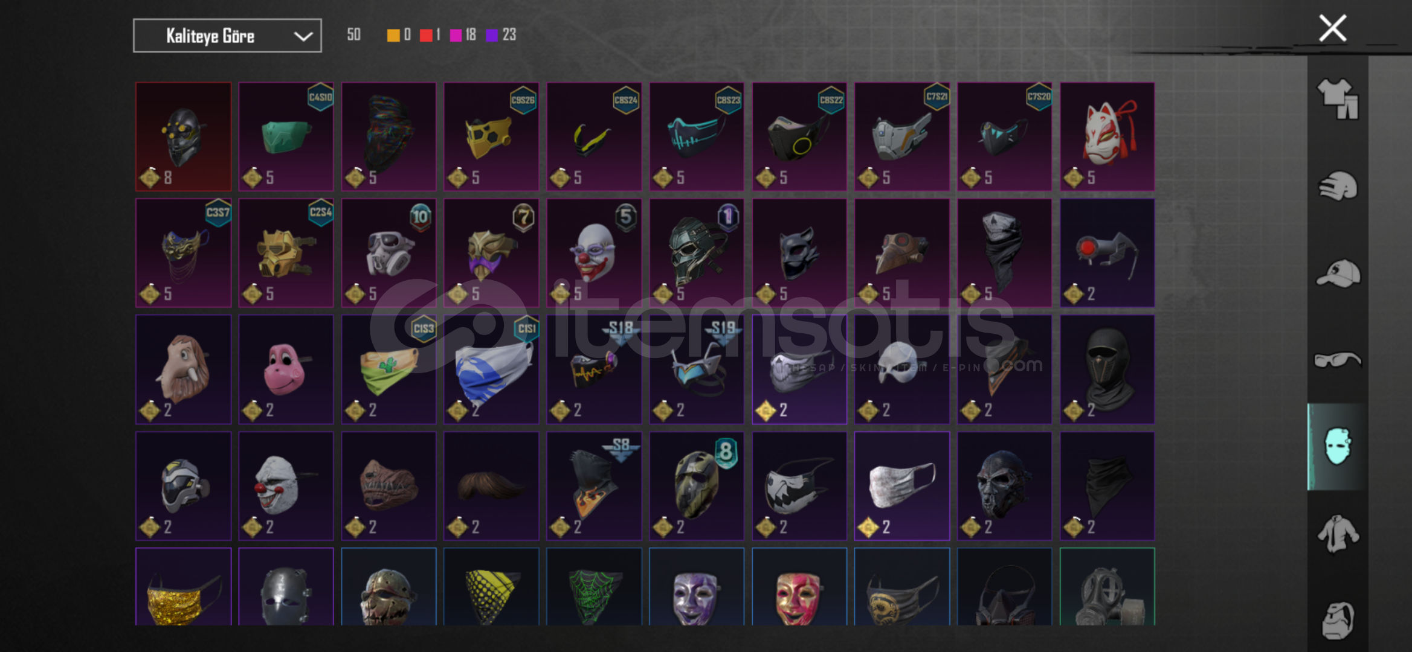Select the helmet category icon
The width and height of the screenshot is (1412, 652).
[1338, 186]
